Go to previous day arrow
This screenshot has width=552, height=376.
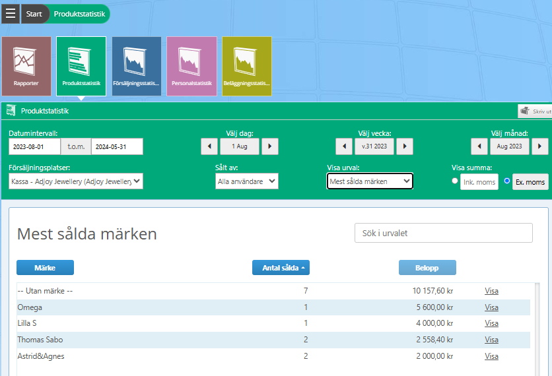coord(209,146)
